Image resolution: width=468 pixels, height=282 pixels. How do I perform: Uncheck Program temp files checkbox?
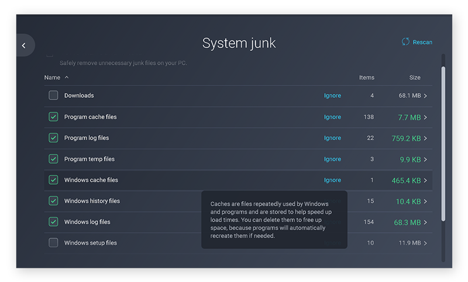tap(53, 159)
